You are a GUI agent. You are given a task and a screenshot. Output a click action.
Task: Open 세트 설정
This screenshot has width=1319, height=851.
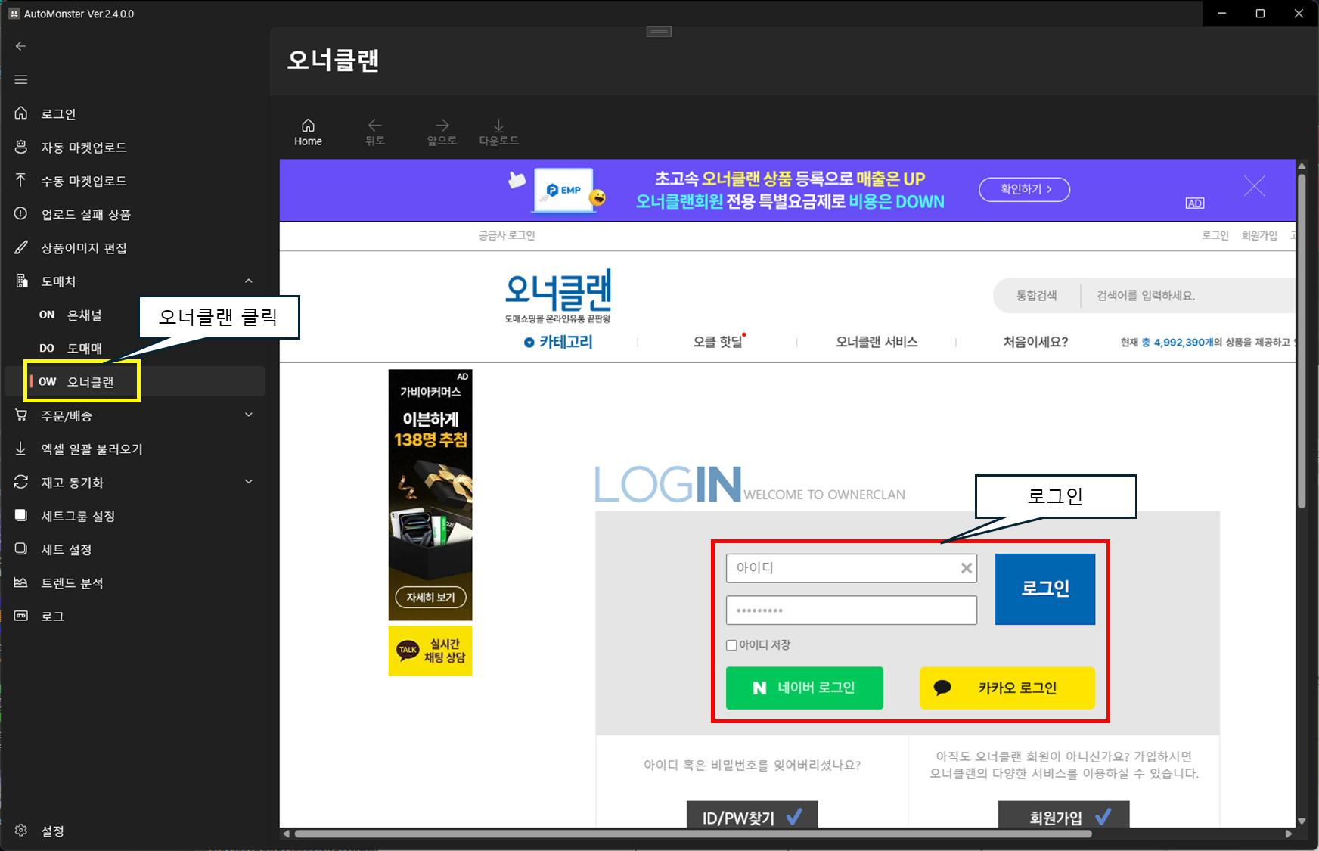[x=135, y=549]
